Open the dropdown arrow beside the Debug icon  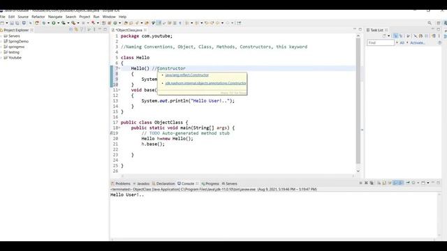[48, 23]
